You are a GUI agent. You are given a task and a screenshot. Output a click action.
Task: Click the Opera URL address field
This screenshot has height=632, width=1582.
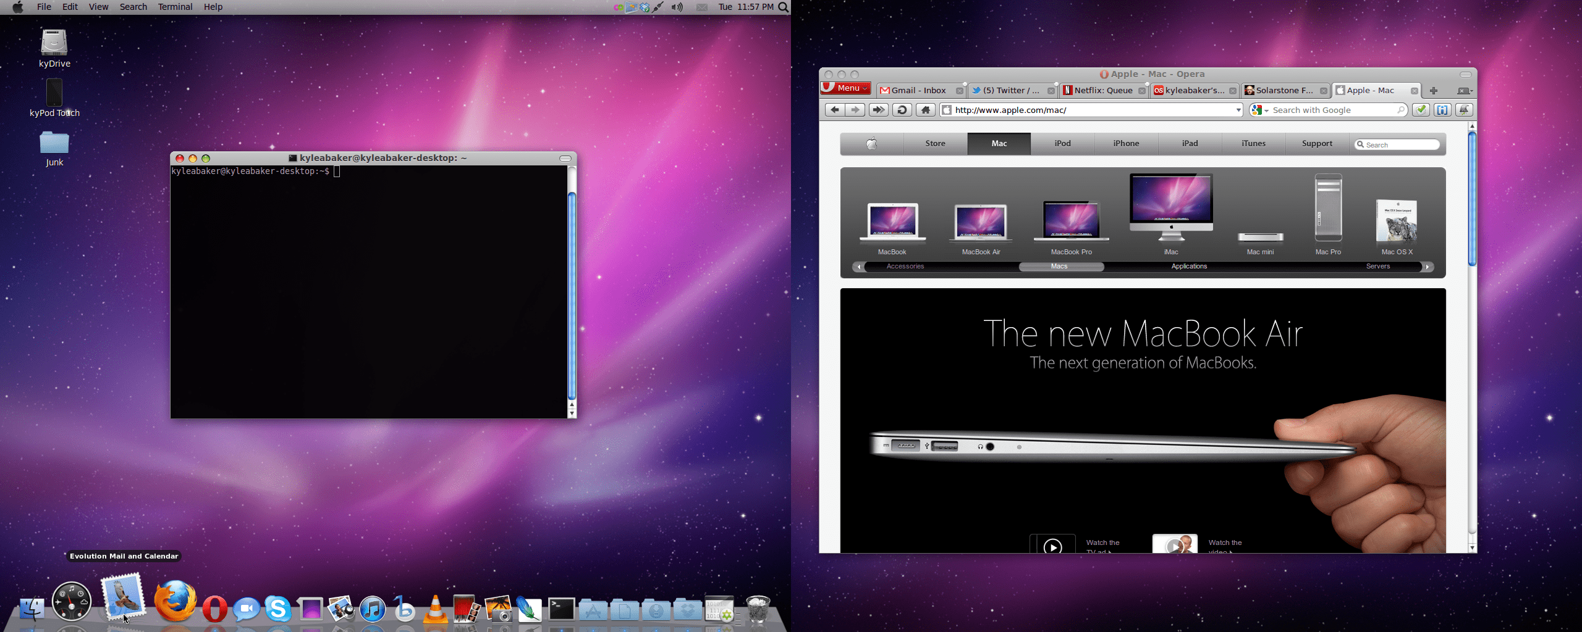coord(1091,110)
